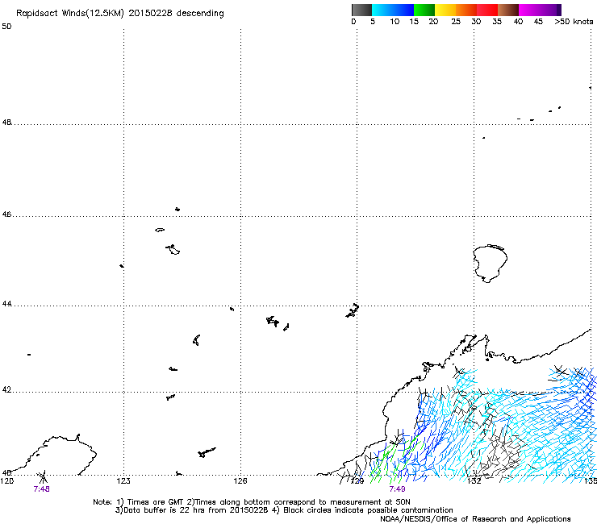Click the 'Data buffer is 22 hrs' note line
This screenshot has width=597, height=524.
(x=284, y=510)
